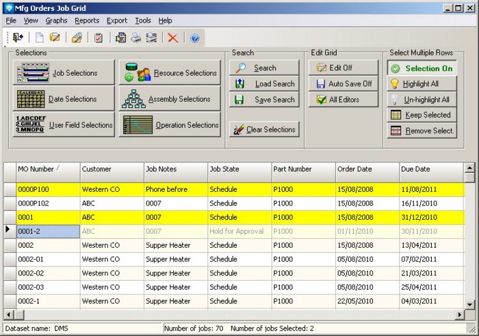This screenshot has width=479, height=336.
Task: Click the Customer column header
Action: click(x=109, y=169)
